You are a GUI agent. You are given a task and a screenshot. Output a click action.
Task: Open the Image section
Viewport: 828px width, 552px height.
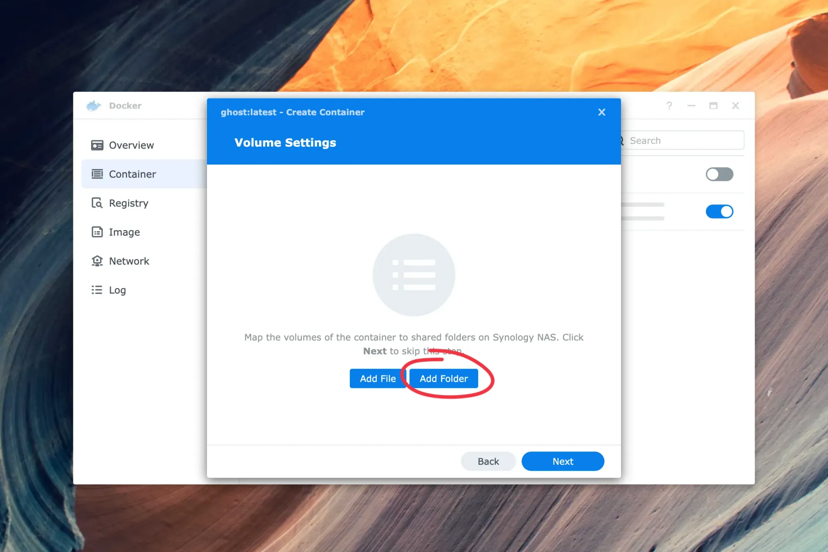[x=124, y=231]
